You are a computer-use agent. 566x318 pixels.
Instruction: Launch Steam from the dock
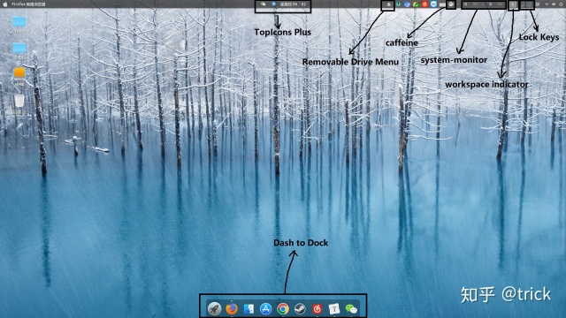click(300, 309)
